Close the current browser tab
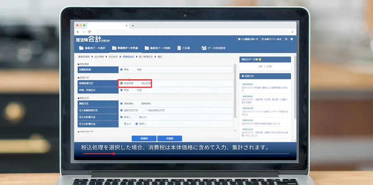The height and width of the screenshot is (185, 373). [x=126, y=26]
